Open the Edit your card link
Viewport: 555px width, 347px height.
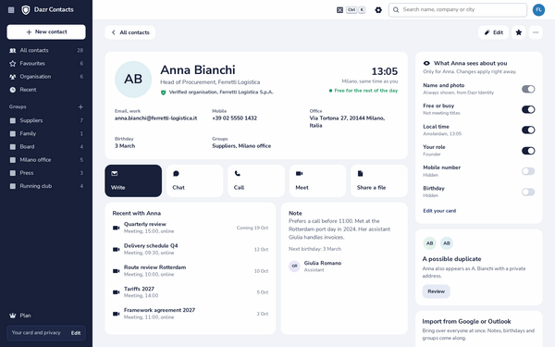pyautogui.click(x=439, y=211)
